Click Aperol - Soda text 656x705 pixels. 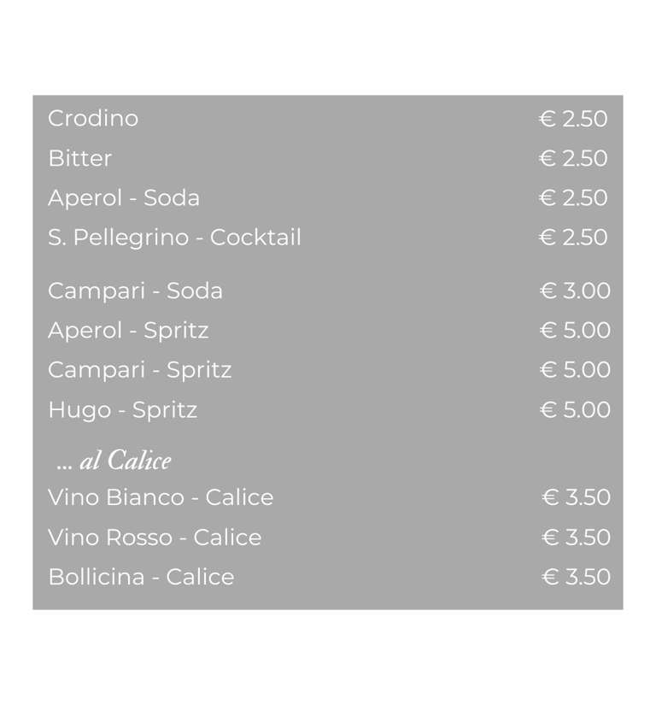(124, 198)
